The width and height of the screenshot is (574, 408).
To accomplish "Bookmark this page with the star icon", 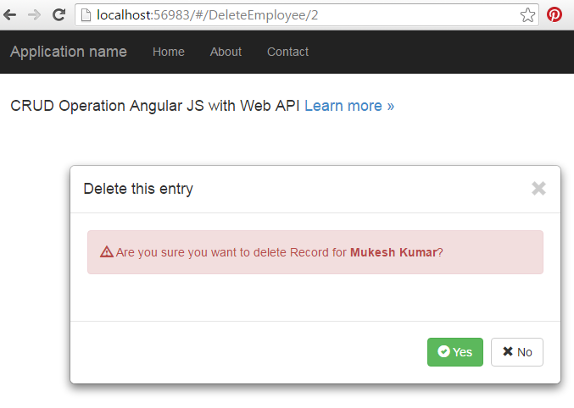I will (527, 15).
